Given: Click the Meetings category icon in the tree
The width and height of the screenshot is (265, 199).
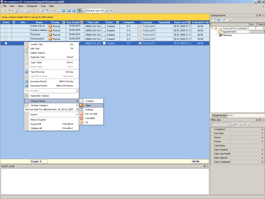Looking at the screenshot, I should click(x=220, y=35).
